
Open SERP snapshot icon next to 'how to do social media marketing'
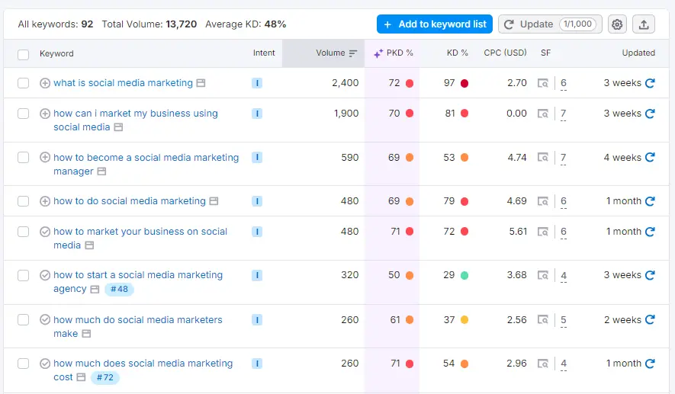(x=214, y=201)
